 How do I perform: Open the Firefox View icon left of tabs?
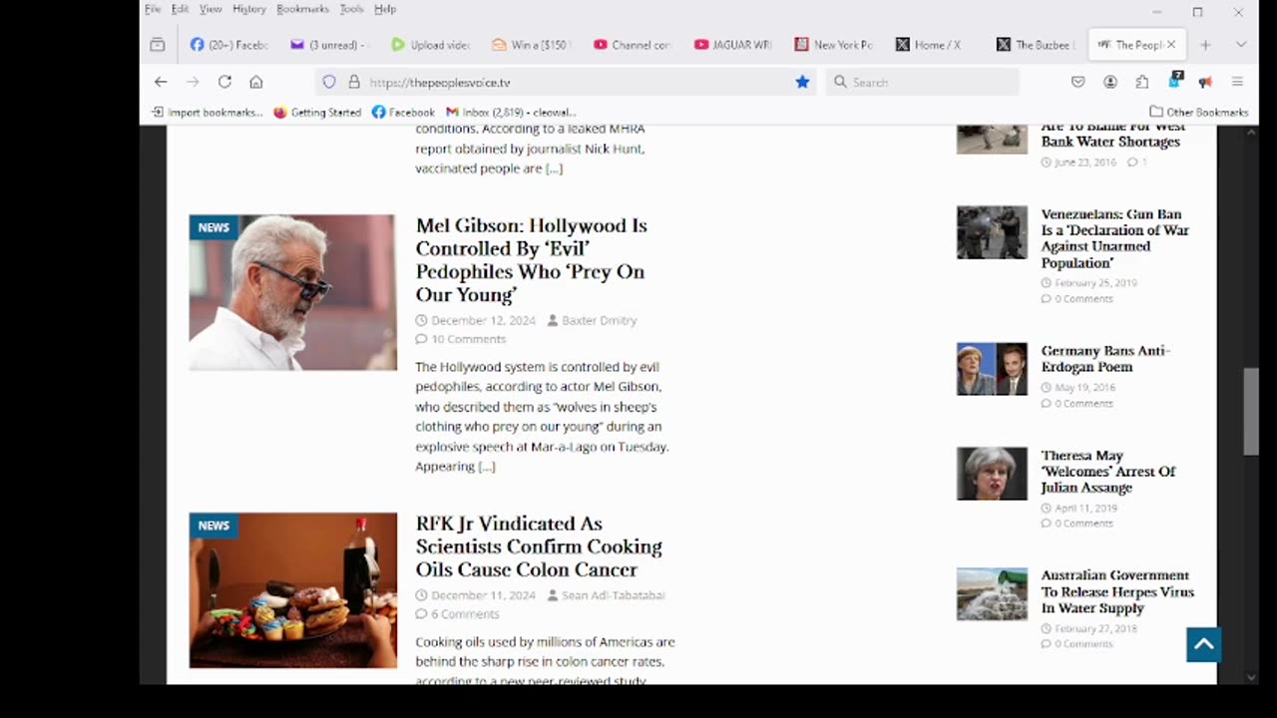pyautogui.click(x=158, y=44)
